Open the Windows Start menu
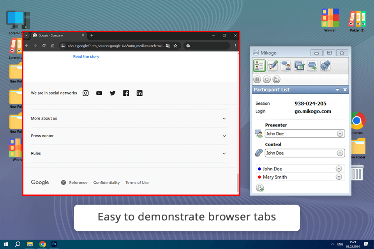 pos(6,244)
